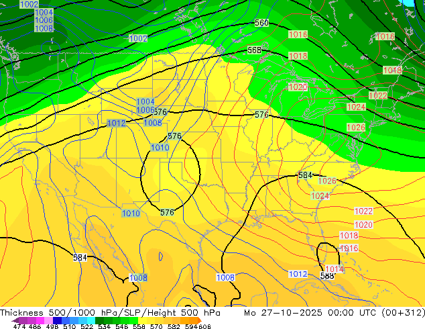Click the 584 label over the Southeast
Screen dimensions: 425x329
click(305, 175)
